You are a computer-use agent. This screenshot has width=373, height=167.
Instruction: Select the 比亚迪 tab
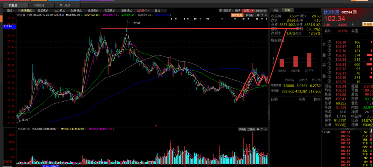tap(13, 5)
